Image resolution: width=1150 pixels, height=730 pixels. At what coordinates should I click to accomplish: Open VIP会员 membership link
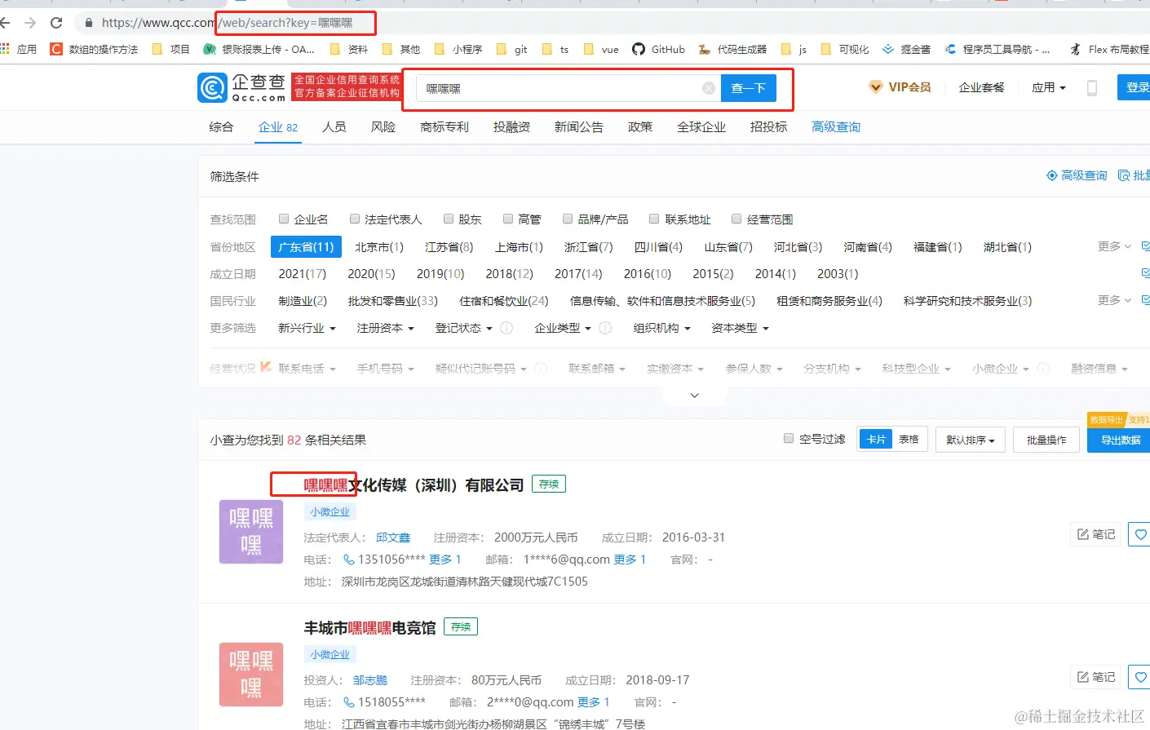click(x=900, y=87)
